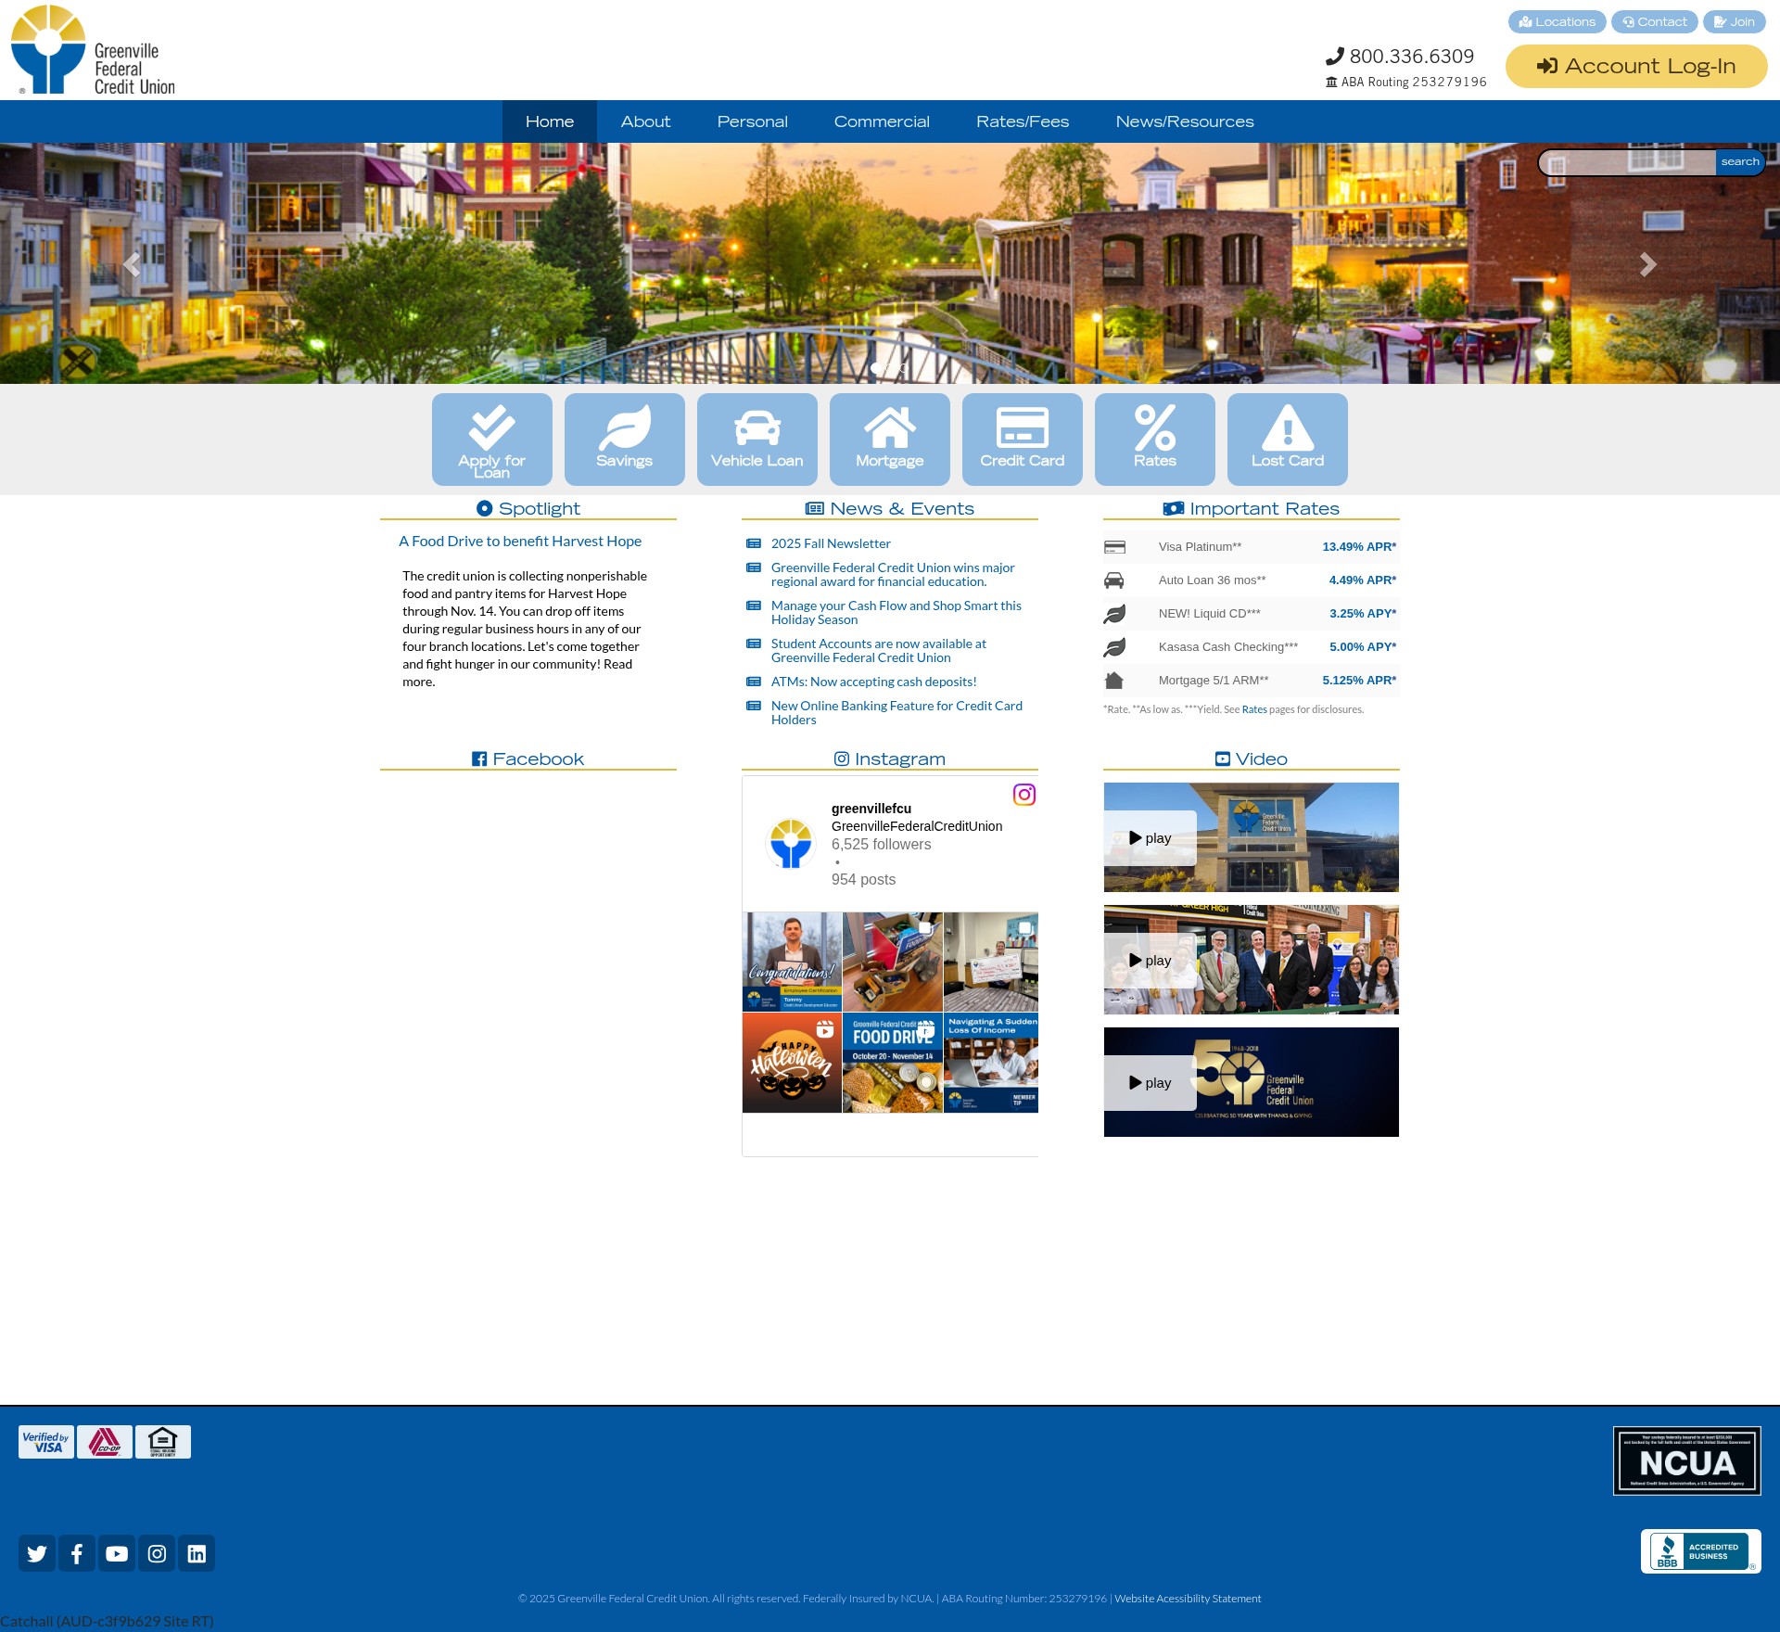Click the Account Log-In button
Screen dimensions: 1780x1632
(1636, 66)
